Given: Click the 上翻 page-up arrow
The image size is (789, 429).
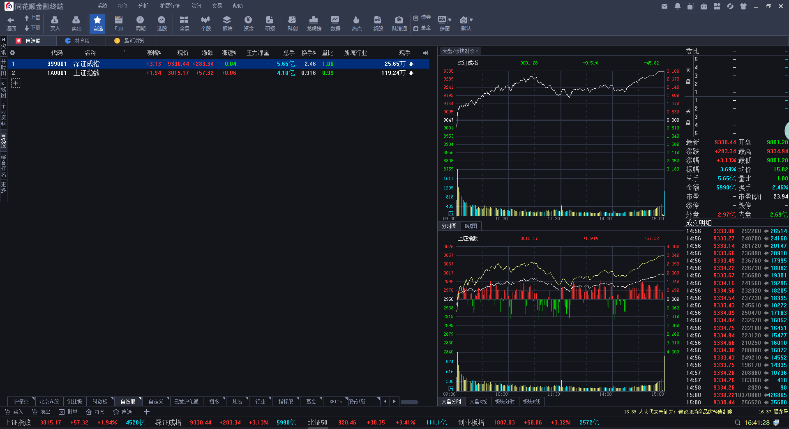Looking at the screenshot, I should (32, 18).
